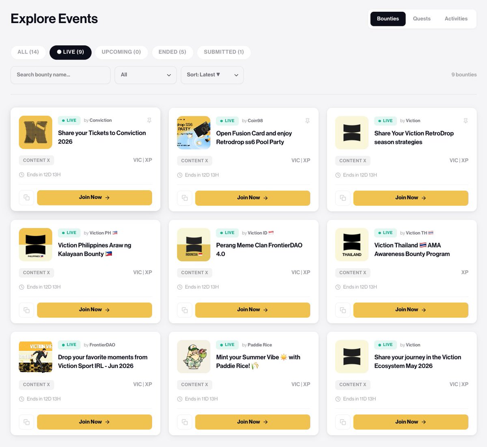Copy link icon on Coin98 Fusion Card bounty
Viewport: 487px width, 447px height.
coord(185,198)
